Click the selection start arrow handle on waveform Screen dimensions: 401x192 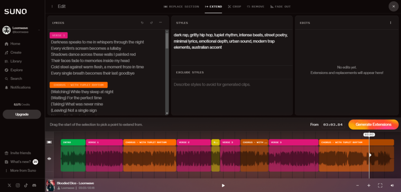pyautogui.click(x=370, y=155)
